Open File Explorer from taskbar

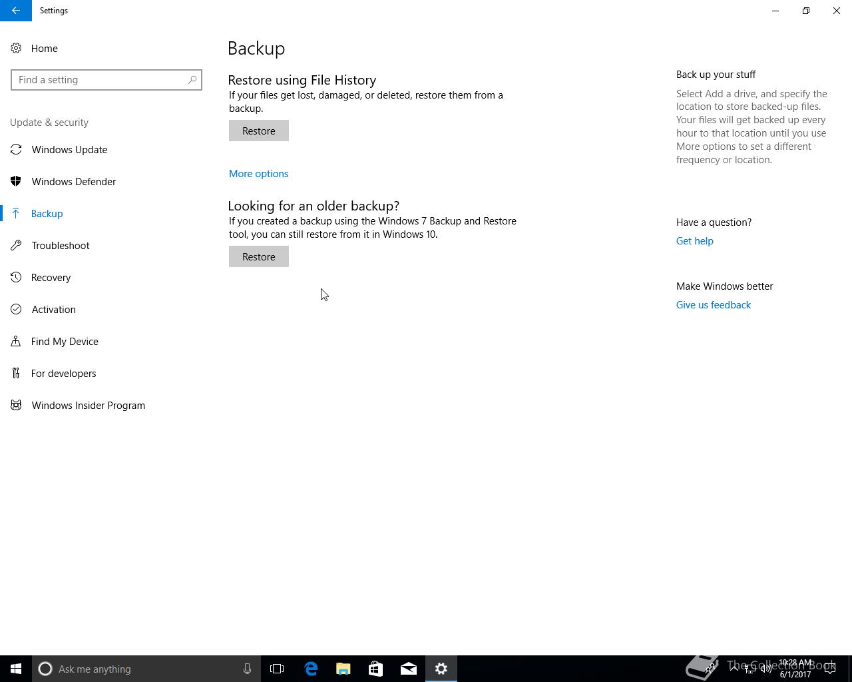(343, 669)
